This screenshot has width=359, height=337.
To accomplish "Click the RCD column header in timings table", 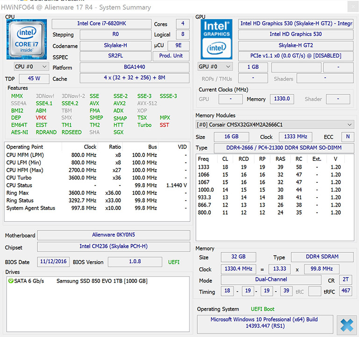I will (244, 159).
